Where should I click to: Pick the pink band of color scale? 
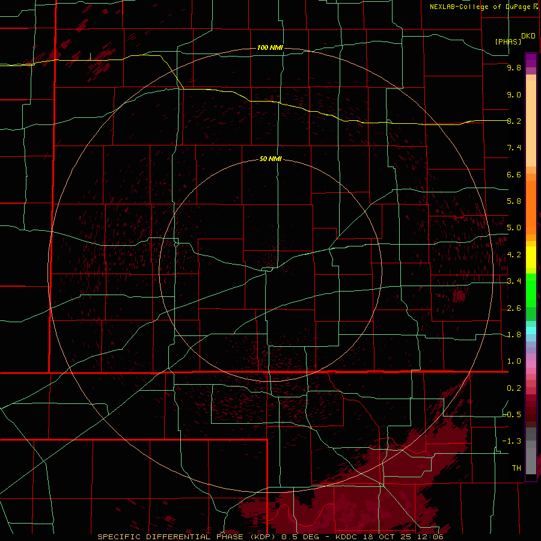[x=531, y=364]
